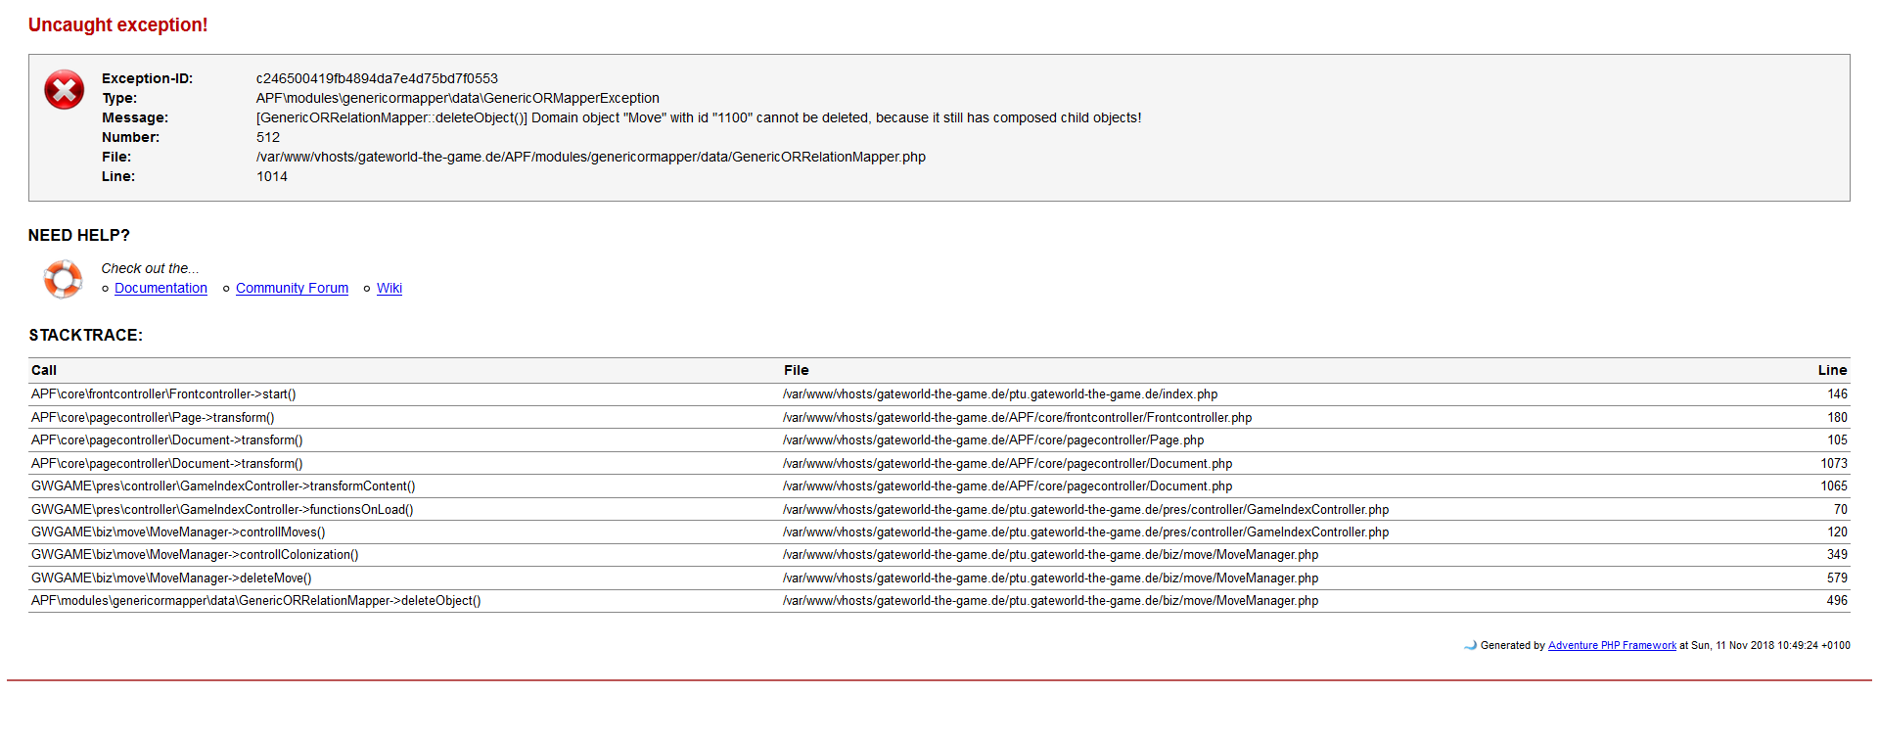The image size is (1879, 740).
Task: Select the Page->transform() call entry
Action: tap(153, 418)
